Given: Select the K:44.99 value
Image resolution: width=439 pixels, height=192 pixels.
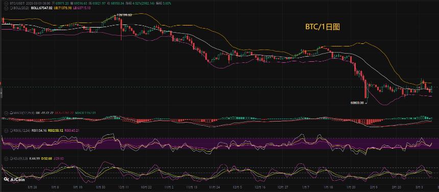Looking at the screenshot, I should tap(35, 158).
